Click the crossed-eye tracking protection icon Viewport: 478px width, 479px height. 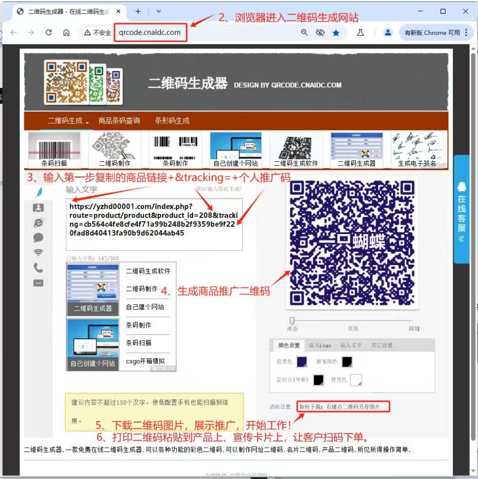[320, 33]
